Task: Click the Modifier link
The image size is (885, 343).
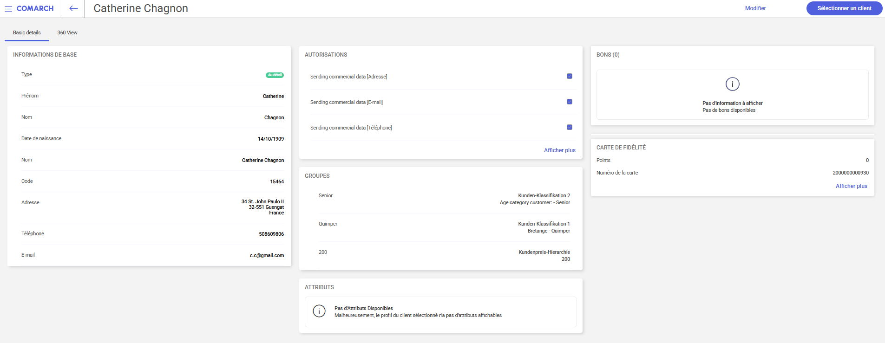Action: (x=755, y=8)
